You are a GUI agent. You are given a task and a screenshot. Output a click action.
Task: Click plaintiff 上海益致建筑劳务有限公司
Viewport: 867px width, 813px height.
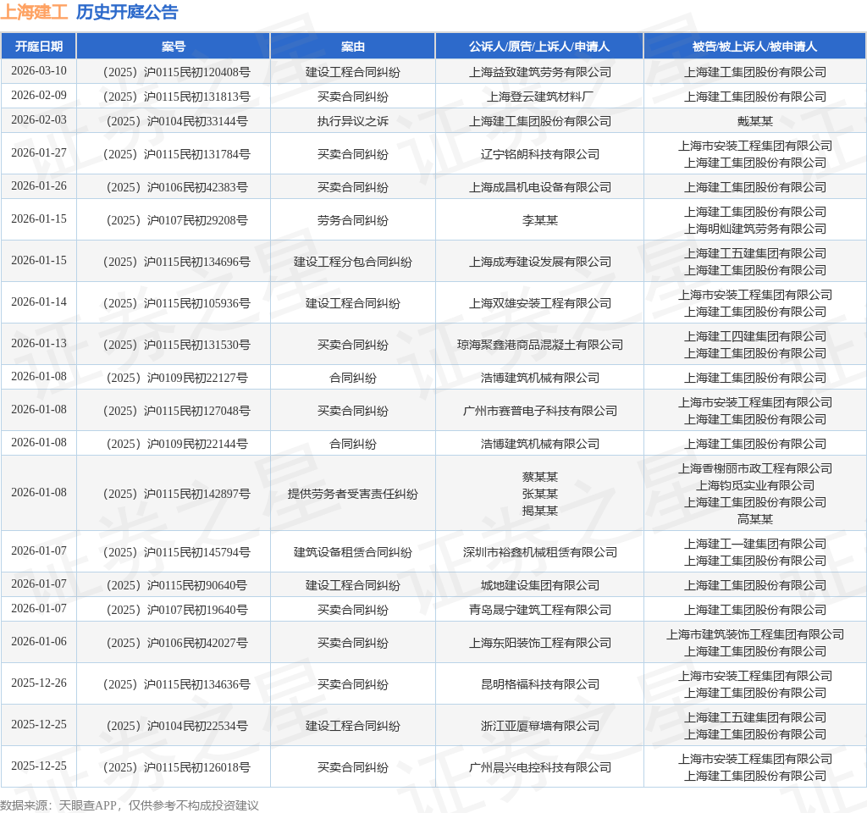(x=540, y=72)
